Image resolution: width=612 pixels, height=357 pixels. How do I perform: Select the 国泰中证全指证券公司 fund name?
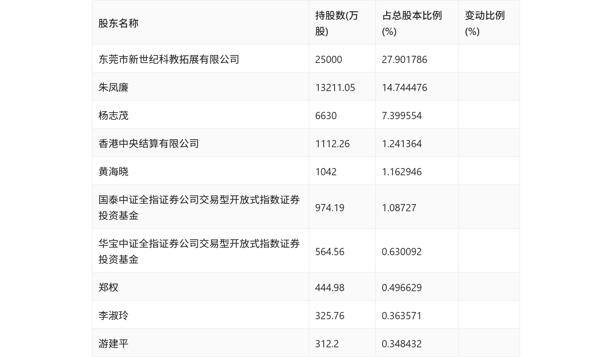point(199,208)
